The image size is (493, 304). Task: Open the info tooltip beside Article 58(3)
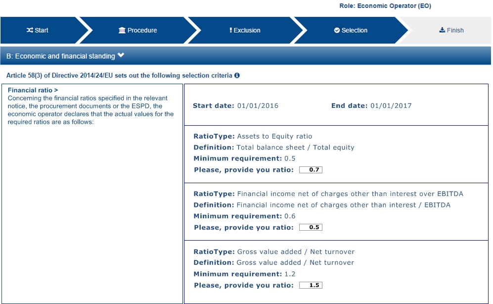click(236, 76)
